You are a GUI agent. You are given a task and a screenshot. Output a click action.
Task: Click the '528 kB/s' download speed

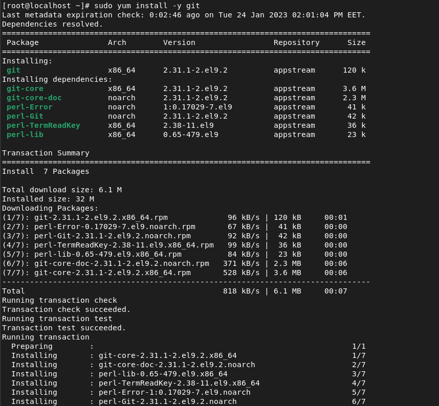point(242,273)
